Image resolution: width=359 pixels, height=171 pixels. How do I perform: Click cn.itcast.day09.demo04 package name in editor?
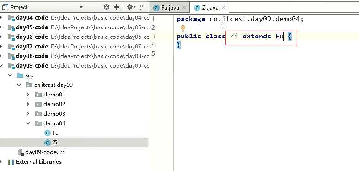(x=255, y=19)
